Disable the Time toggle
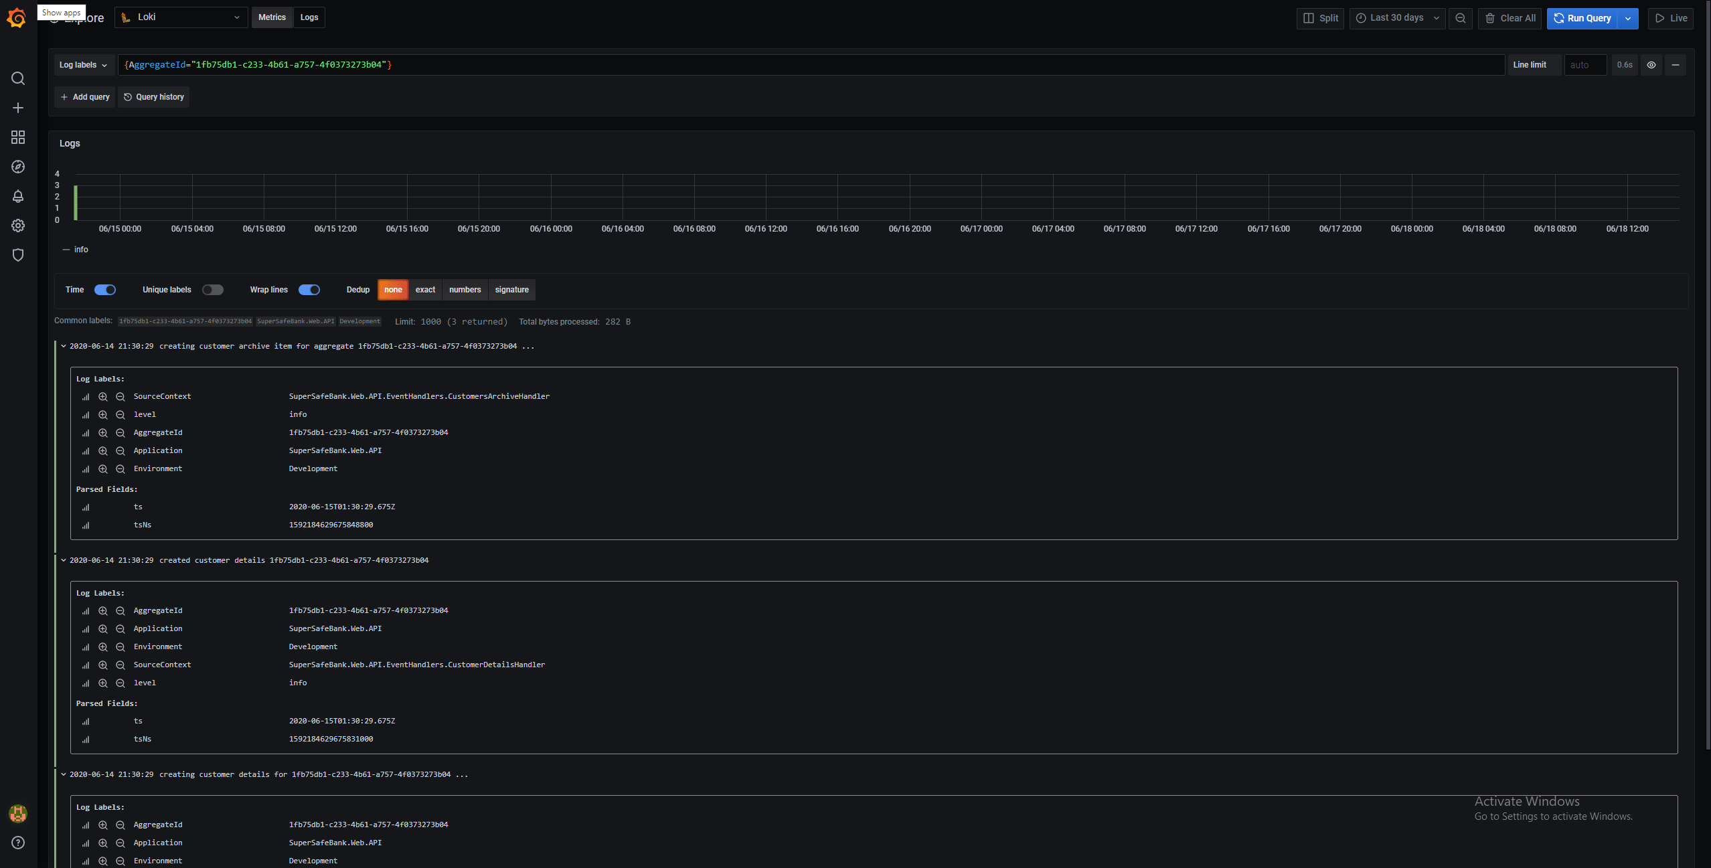The image size is (1711, 868). tap(105, 290)
